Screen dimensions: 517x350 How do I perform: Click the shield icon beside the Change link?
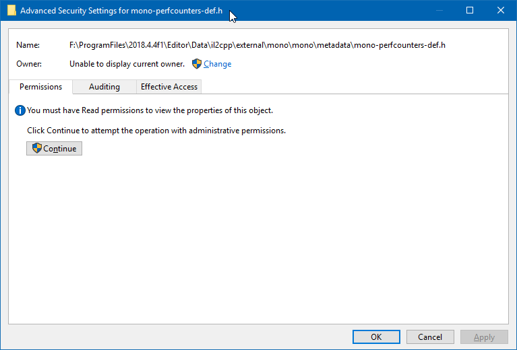tap(197, 64)
